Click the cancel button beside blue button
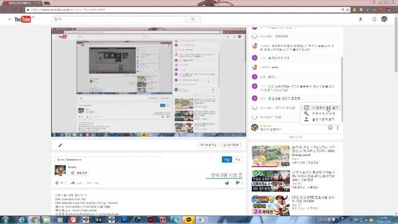The image size is (398, 224). coord(238,159)
